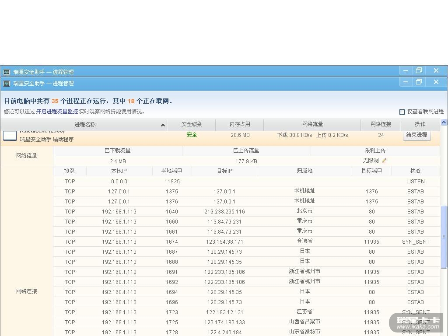Image resolution: width=448 pixels, height=336 pixels.
Task: Select the 山东省潍坊市 location cell
Action: (x=304, y=332)
